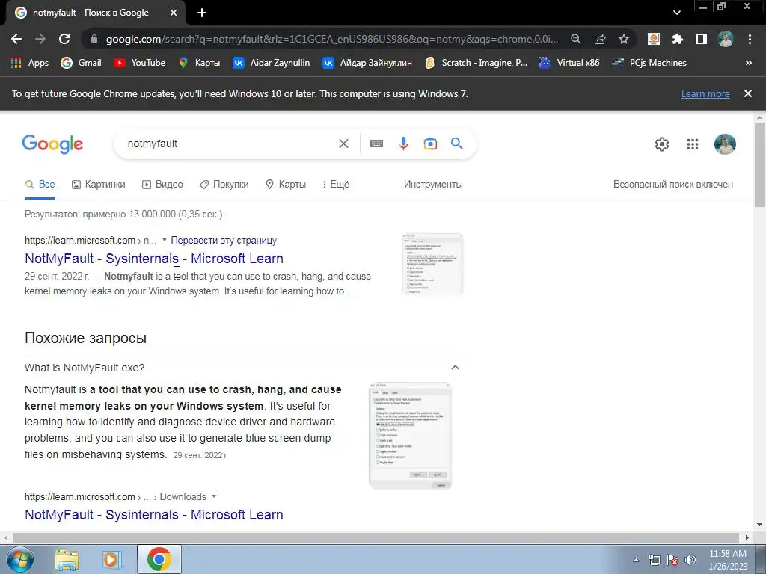Show hidden system tray icons
766x574 pixels.
[x=636, y=560]
